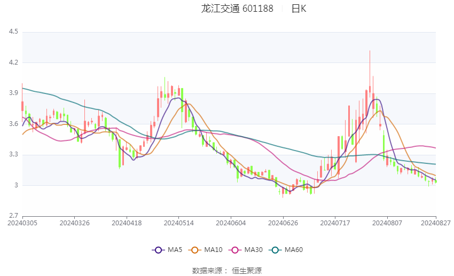Click the x-axis date label 20240717
This screenshot has width=454, height=276.
(335, 223)
